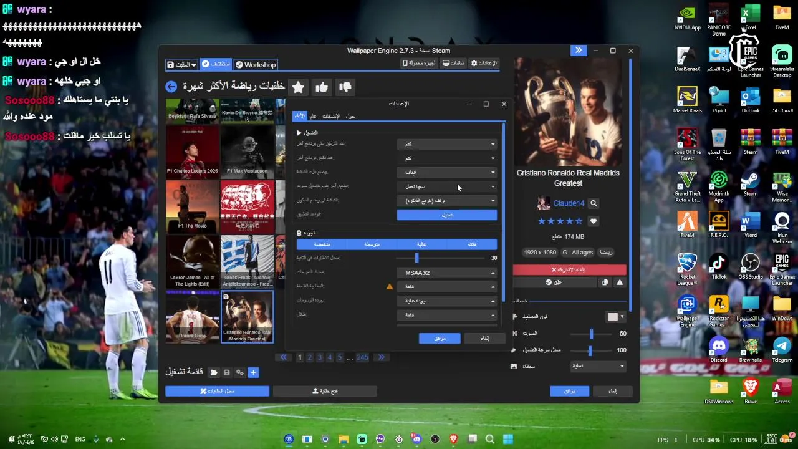
Task: Expand the scheme color swatch dropdown arrow
Action: tap(622, 317)
